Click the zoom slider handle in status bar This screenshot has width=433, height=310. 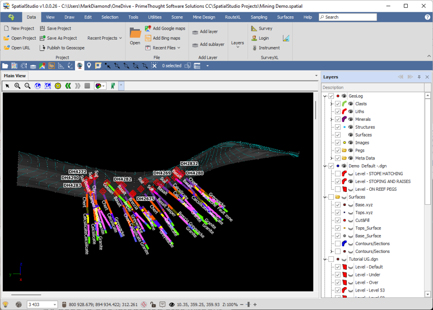pos(248,304)
